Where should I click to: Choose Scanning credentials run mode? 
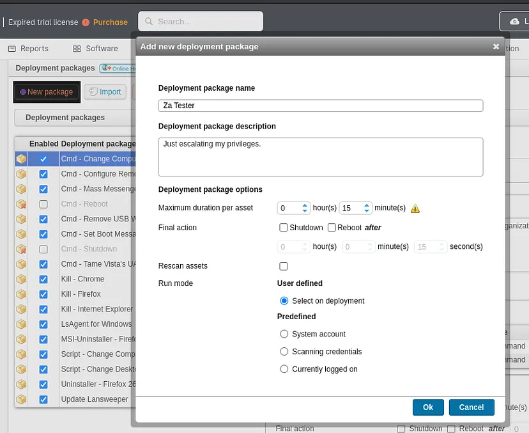(284, 352)
